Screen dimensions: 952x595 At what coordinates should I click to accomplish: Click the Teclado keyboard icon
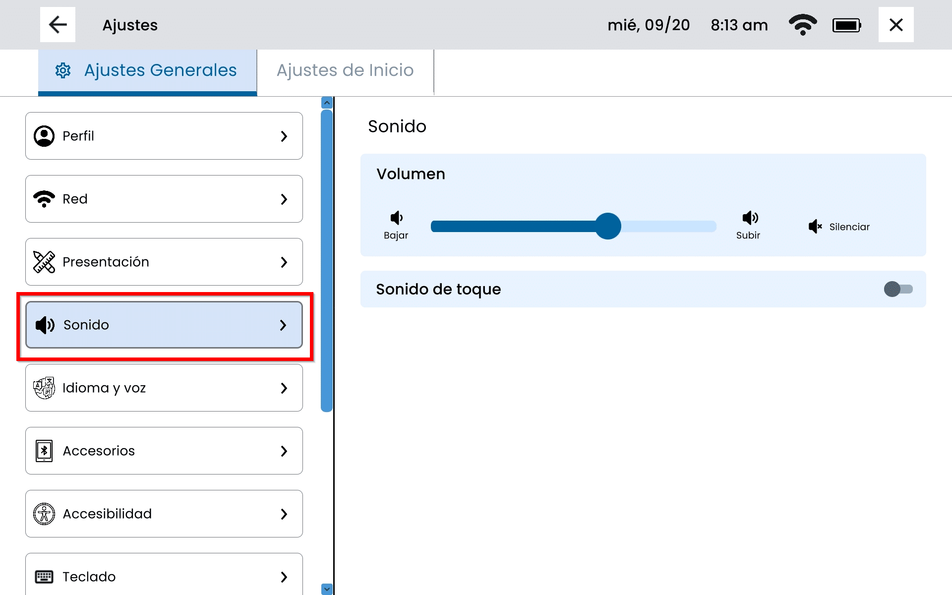pyautogui.click(x=44, y=577)
